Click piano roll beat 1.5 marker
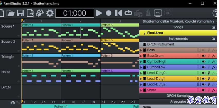This screenshot has height=108, width=219. [x=63, y=102]
